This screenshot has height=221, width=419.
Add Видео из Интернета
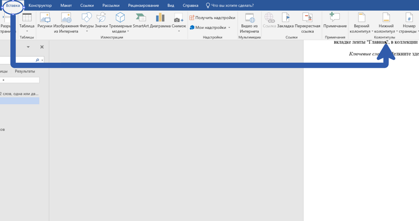[x=250, y=23]
